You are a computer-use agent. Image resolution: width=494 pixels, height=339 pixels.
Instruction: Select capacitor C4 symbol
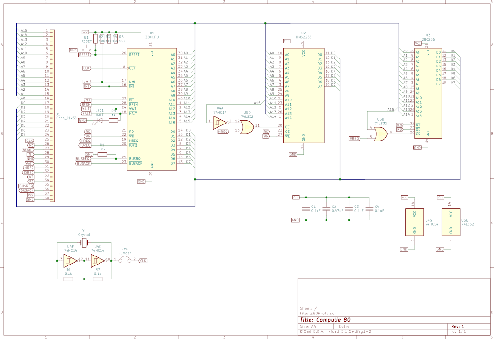(369, 208)
